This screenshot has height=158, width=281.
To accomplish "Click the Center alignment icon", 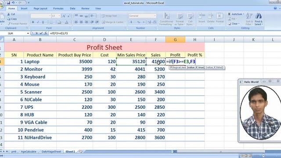I will click(x=81, y=22).
